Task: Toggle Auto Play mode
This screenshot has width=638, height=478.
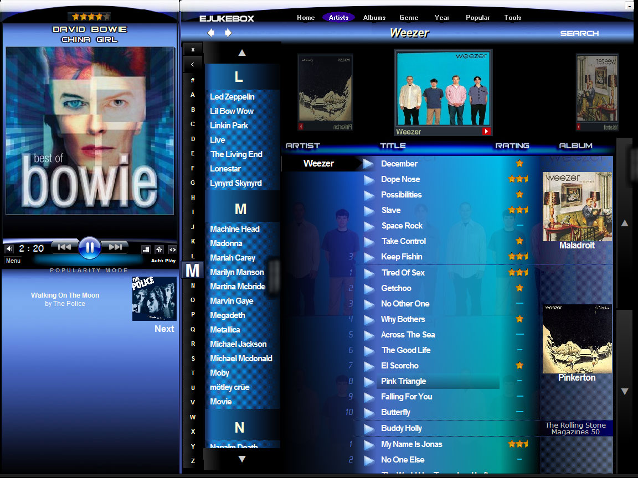Action: pyautogui.click(x=163, y=261)
